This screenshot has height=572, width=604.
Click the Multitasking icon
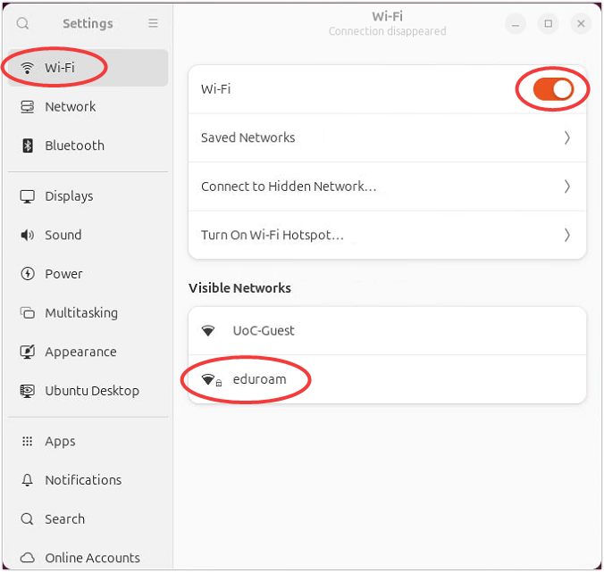click(28, 313)
